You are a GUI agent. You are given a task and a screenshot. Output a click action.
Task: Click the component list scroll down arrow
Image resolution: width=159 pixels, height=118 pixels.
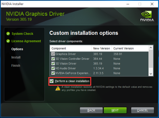click(x=151, y=74)
